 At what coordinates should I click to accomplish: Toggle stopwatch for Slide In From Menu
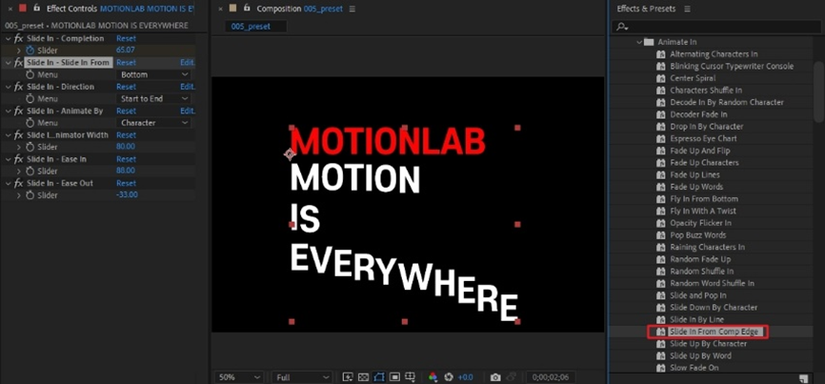click(x=30, y=74)
